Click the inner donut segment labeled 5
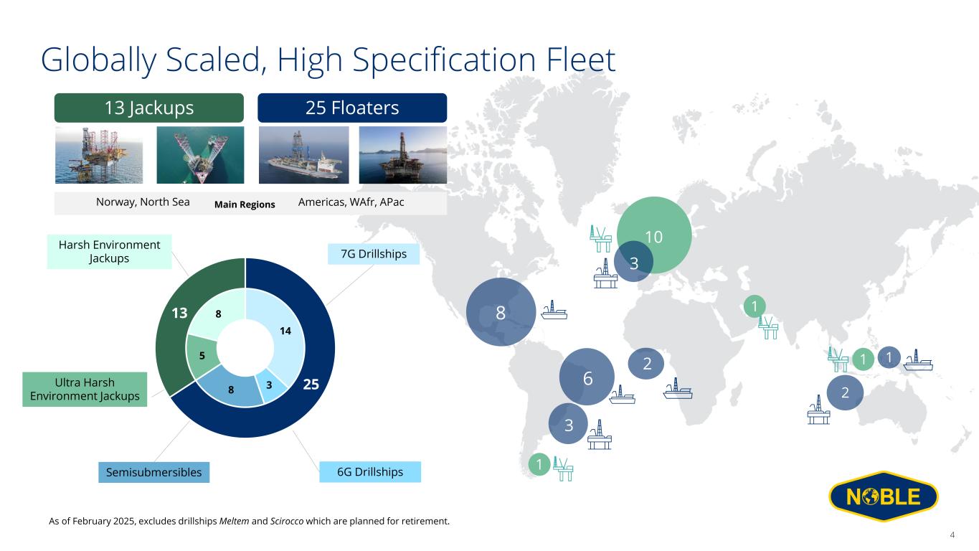This screenshot has width=979, height=551. pyautogui.click(x=202, y=354)
